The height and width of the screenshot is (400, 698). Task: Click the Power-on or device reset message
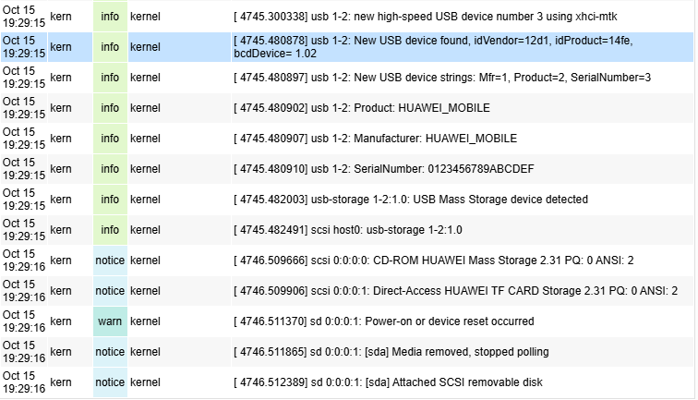(384, 321)
